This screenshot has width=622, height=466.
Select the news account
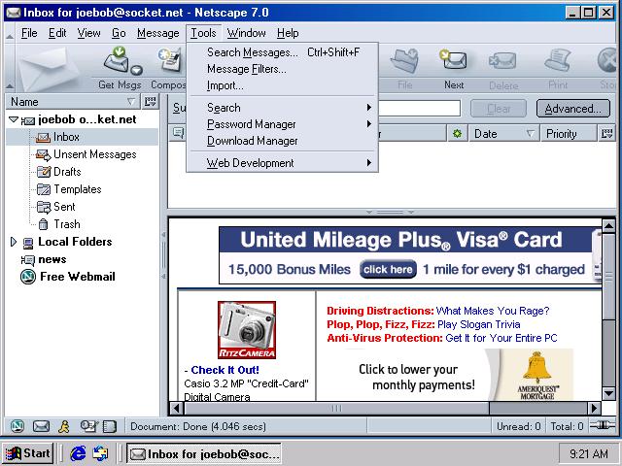(x=52, y=259)
